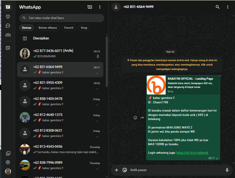The width and height of the screenshot is (235, 178).
Task: Open the attach plus menu
Action: pos(117,170)
